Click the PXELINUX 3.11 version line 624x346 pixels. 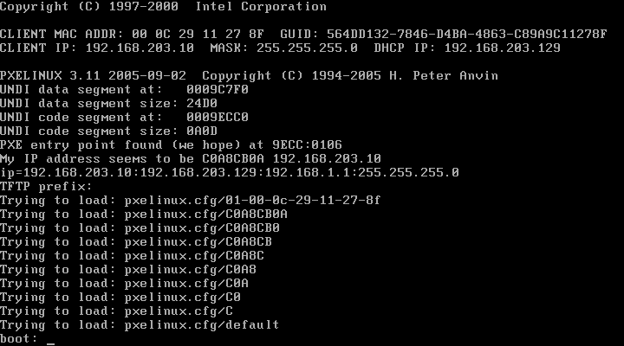point(249,75)
